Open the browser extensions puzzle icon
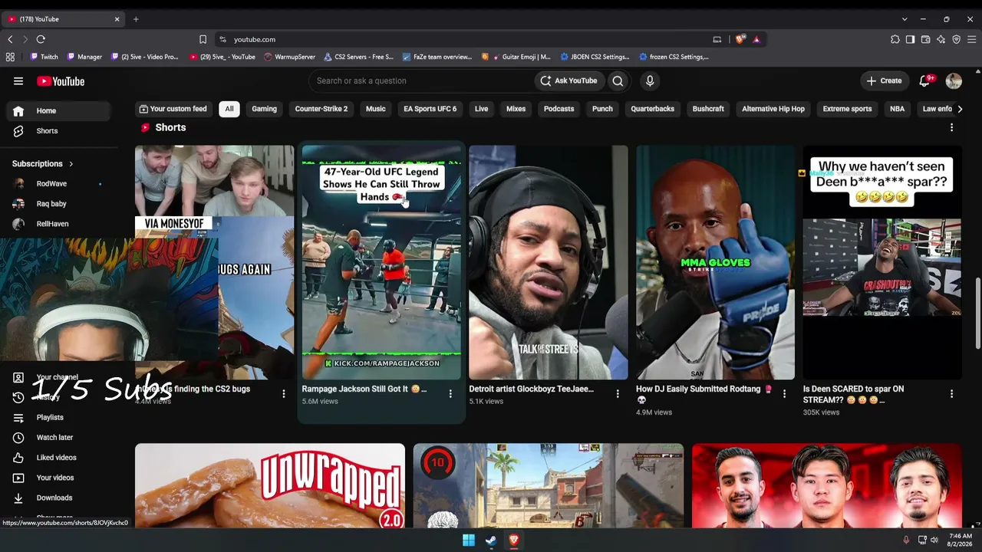982x552 pixels. click(895, 39)
